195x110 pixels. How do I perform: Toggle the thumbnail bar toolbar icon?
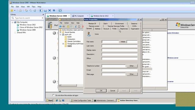coord(45,11)
